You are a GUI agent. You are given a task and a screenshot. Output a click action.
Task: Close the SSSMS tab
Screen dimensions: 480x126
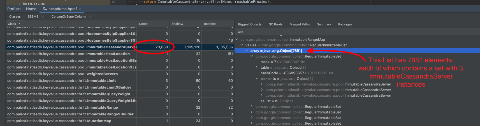tap(43, 16)
